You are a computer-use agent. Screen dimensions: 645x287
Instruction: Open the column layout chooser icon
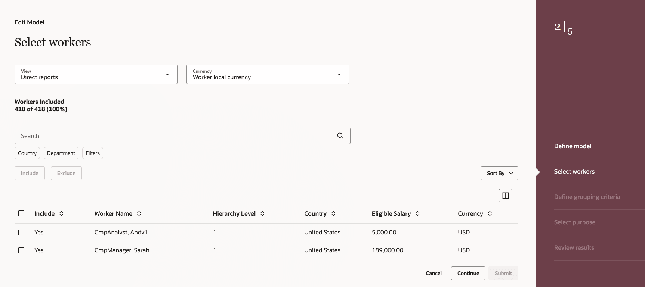coord(505,196)
